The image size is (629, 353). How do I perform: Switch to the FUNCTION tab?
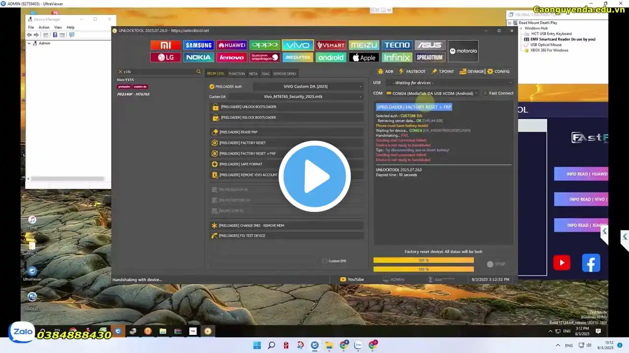pos(236,74)
